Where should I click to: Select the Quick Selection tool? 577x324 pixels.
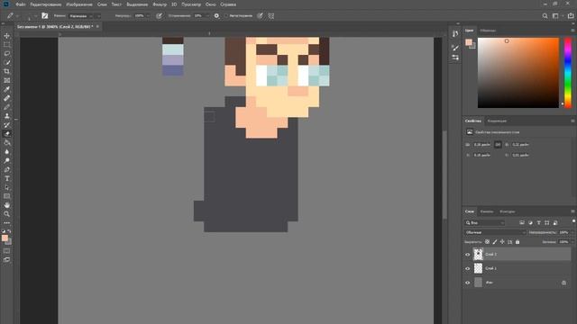coord(7,62)
